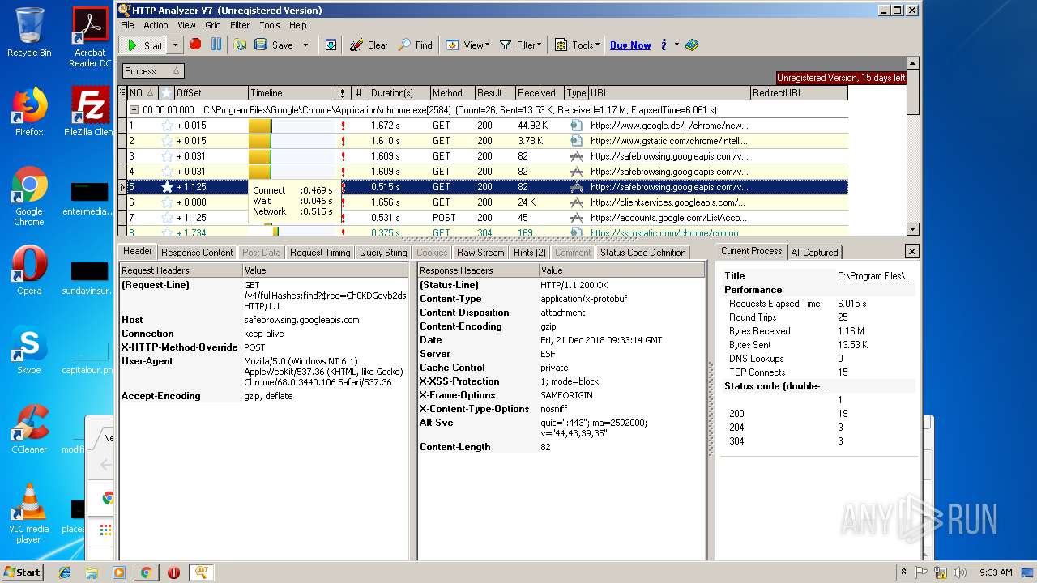1037x583 pixels.
Task: Close the Current Process side panel
Action: click(911, 252)
